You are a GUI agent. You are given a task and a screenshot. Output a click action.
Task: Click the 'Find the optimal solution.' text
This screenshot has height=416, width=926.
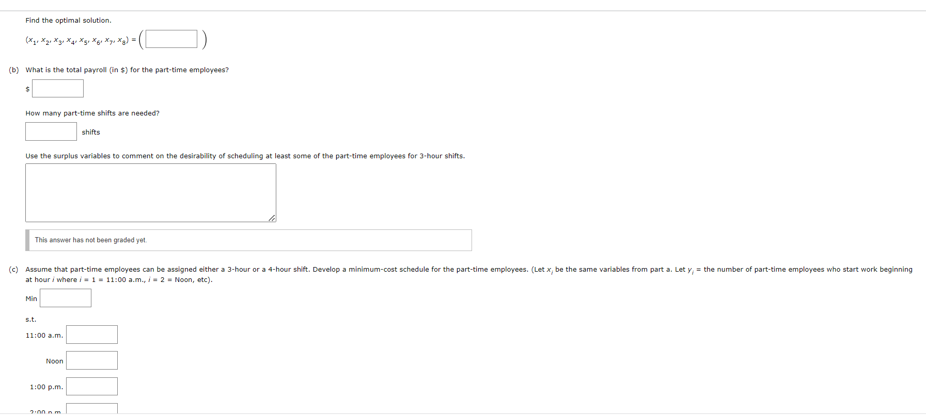68,21
